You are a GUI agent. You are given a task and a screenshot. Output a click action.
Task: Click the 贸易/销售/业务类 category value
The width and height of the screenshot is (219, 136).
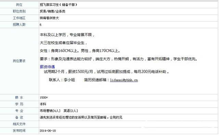click(52, 11)
